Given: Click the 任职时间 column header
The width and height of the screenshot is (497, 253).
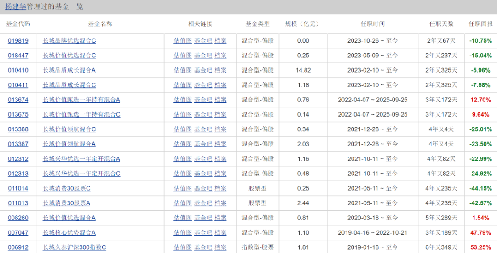Looking at the screenshot, I should pos(372,24).
